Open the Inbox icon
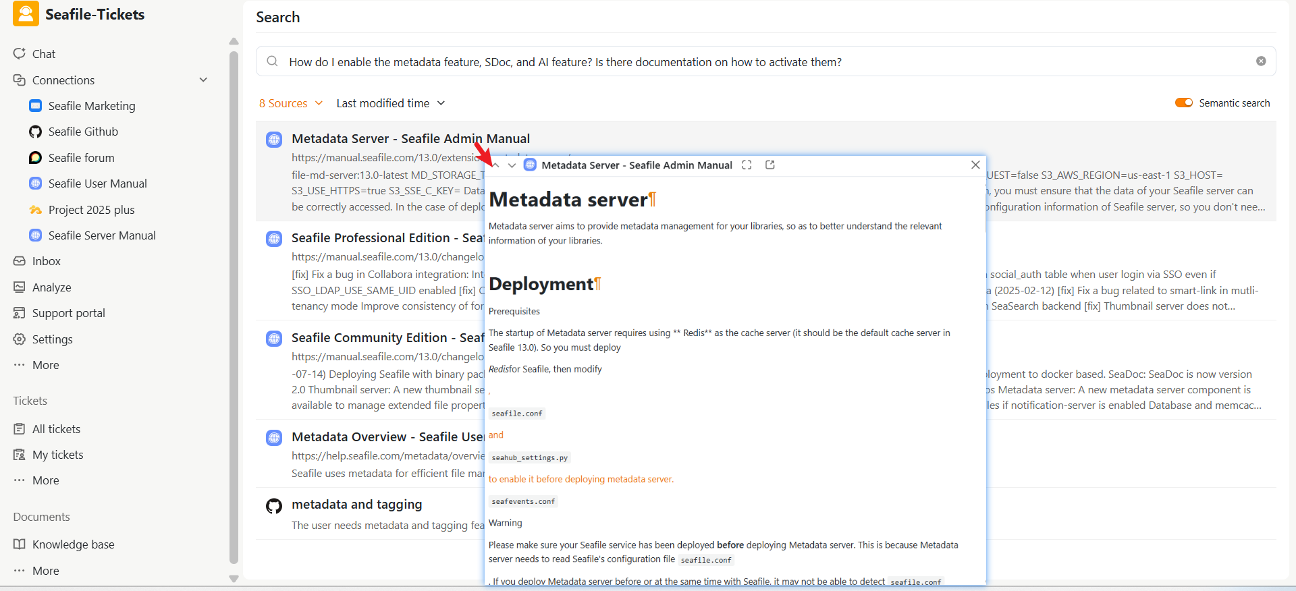This screenshot has height=591, width=1296. [20, 261]
